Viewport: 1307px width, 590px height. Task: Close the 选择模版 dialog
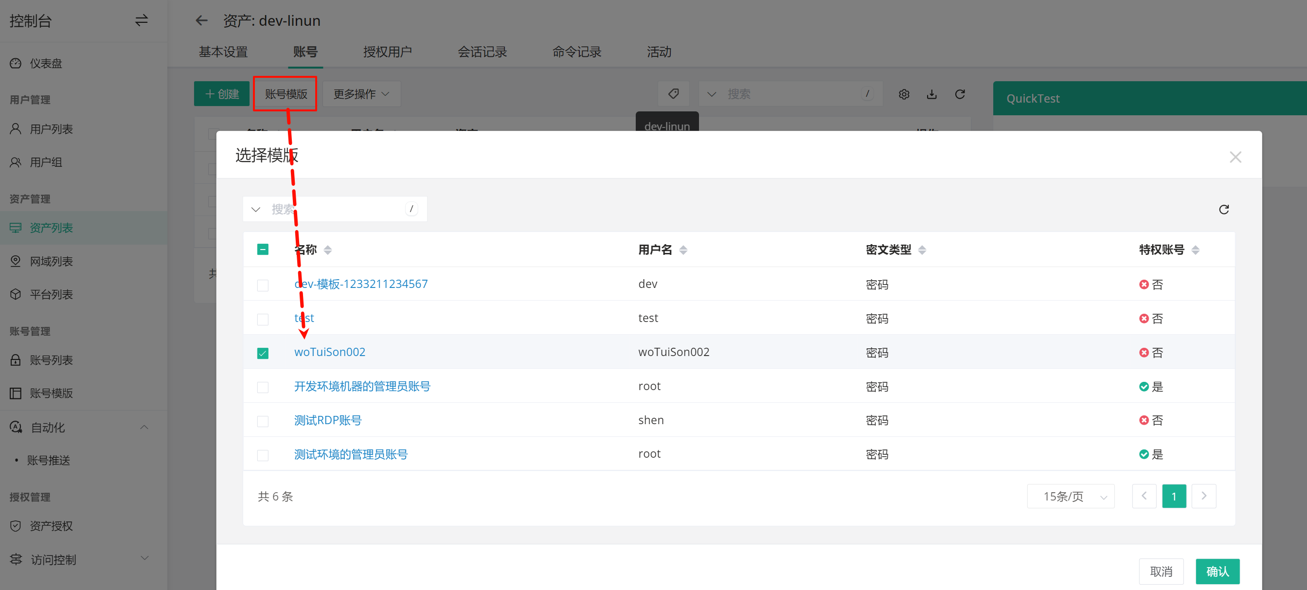pos(1235,157)
